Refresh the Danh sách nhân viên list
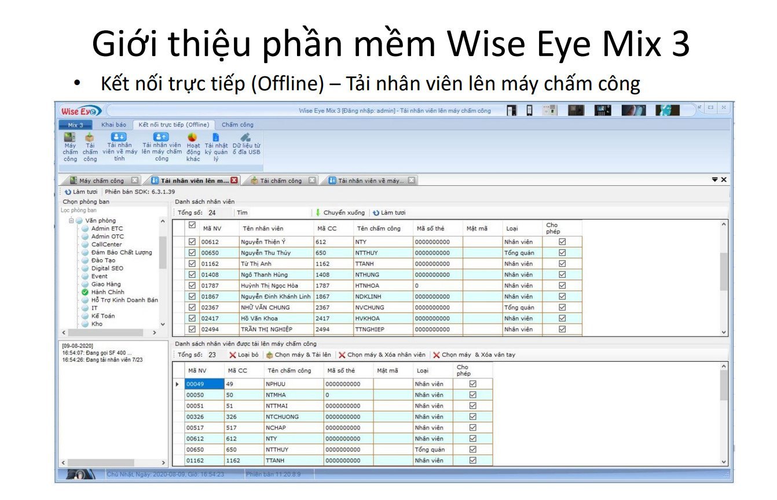The height and width of the screenshot is (500, 777). point(389,212)
